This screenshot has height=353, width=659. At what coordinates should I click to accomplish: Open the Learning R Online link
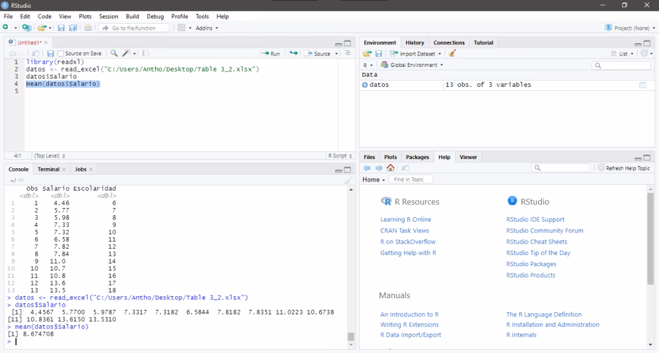point(405,219)
